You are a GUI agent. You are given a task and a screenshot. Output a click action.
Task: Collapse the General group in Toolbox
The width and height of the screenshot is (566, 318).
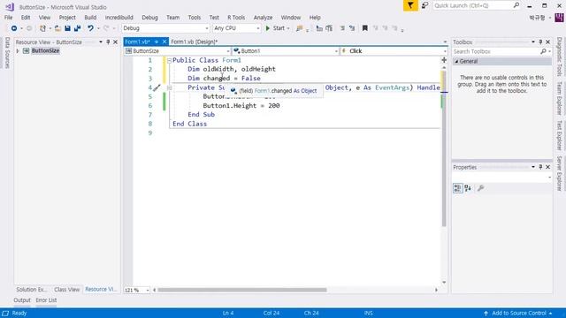tap(456, 61)
